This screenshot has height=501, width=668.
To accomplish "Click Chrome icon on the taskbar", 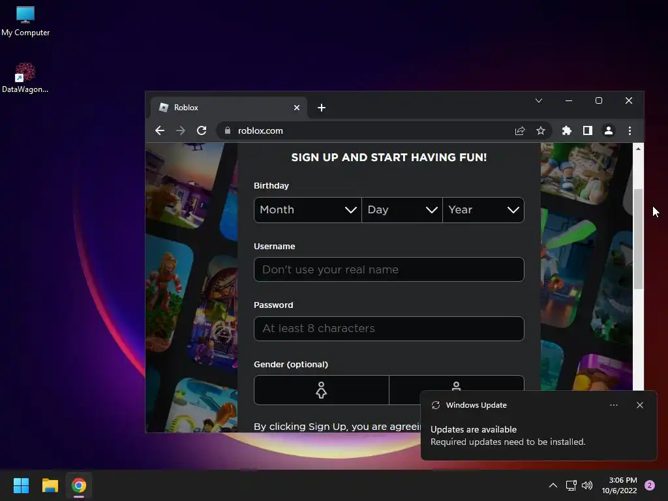I will pos(79,485).
